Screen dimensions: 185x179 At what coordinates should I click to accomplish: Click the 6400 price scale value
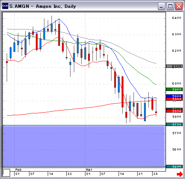[176, 18]
